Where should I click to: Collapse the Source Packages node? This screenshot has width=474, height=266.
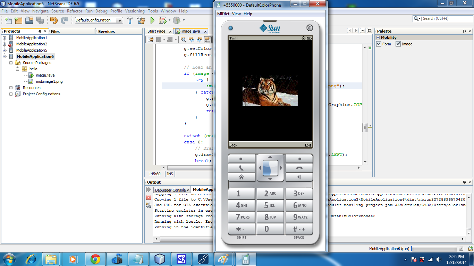(11, 63)
